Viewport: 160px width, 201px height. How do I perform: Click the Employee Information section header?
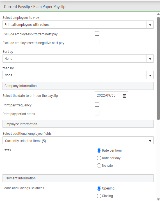(x=78, y=124)
